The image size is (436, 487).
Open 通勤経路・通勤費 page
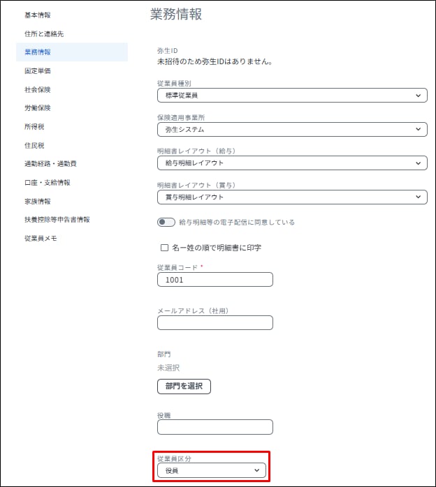coord(50,164)
